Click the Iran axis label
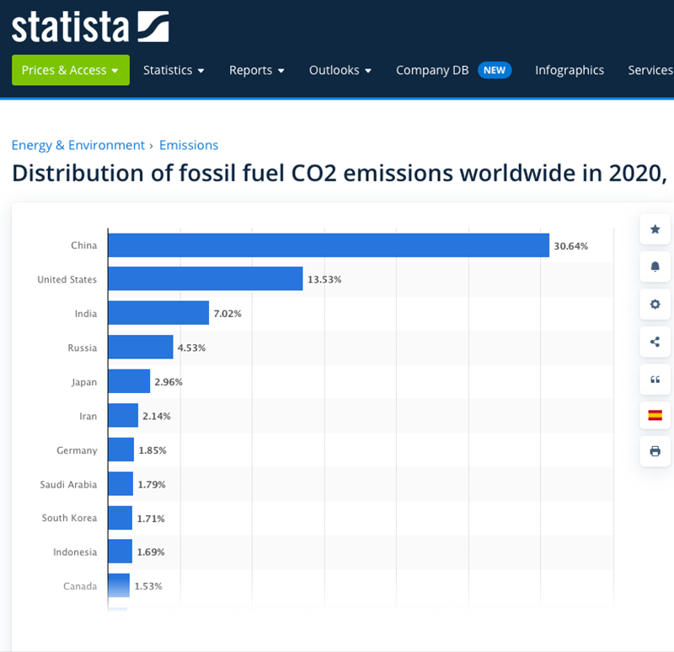The width and height of the screenshot is (674, 652). coord(88,416)
